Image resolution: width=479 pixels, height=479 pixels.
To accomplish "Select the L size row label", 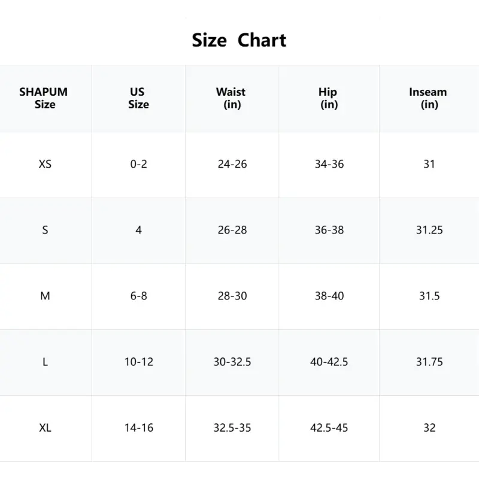I will click(x=45, y=362).
